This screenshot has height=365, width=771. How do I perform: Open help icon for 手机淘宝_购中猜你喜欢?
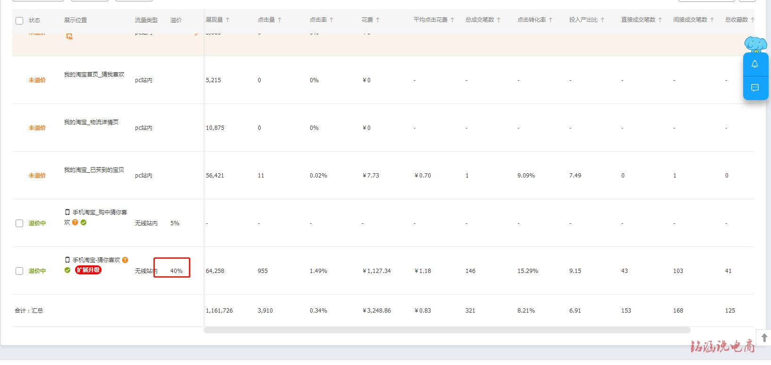[75, 222]
